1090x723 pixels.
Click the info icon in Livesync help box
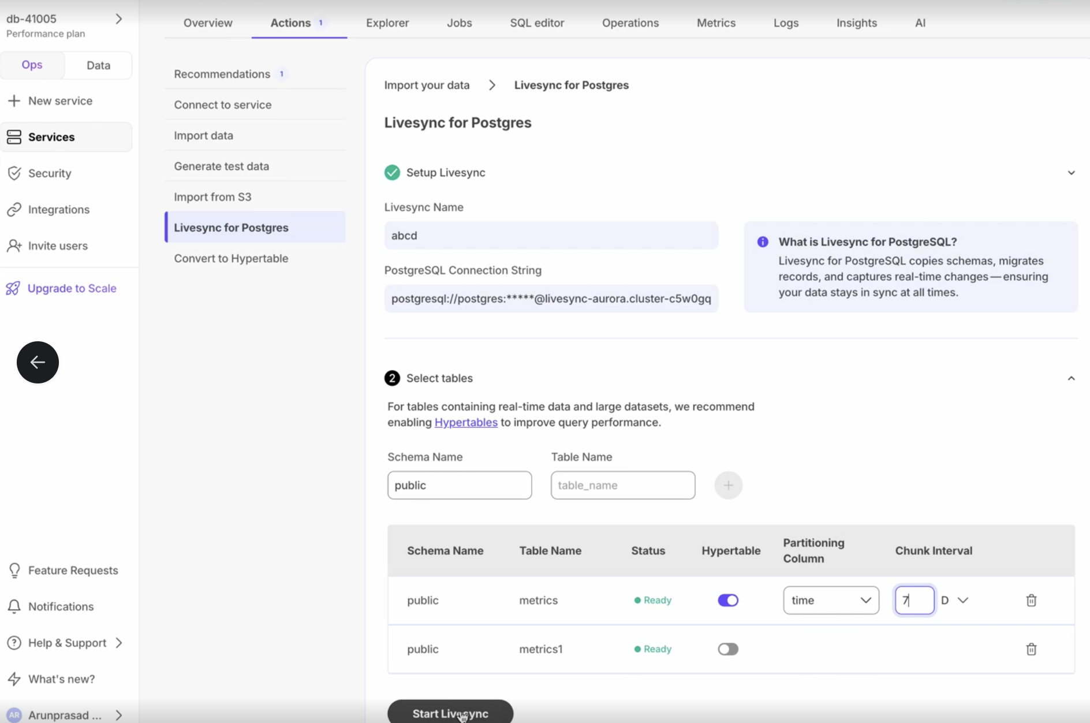pos(763,242)
